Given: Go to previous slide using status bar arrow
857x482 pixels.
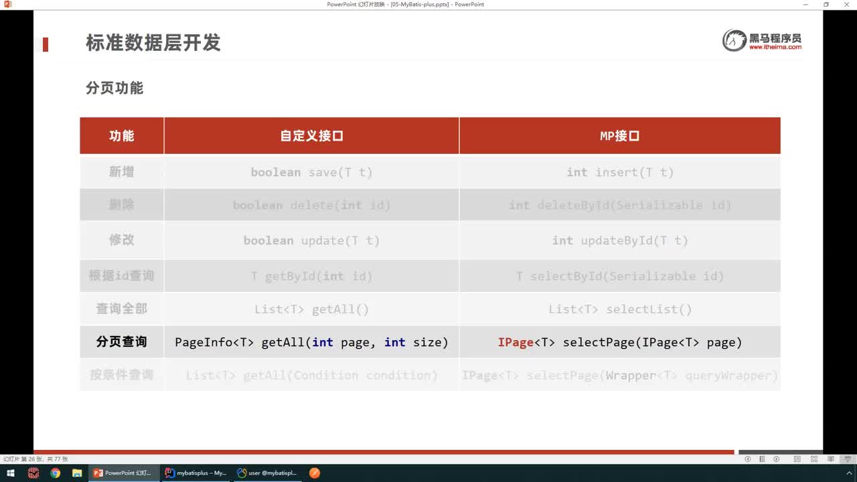Looking at the screenshot, I should coord(748,459).
